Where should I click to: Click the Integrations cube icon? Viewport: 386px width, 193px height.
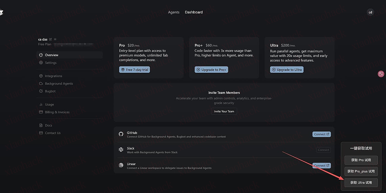[x=41, y=76]
